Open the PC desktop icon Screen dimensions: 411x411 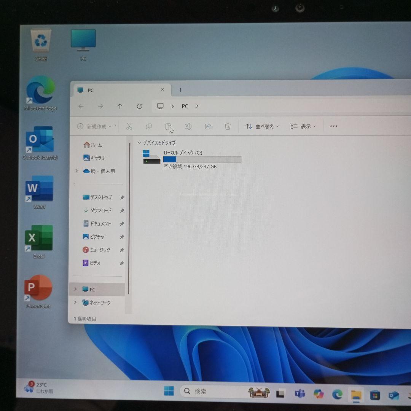pos(83,45)
